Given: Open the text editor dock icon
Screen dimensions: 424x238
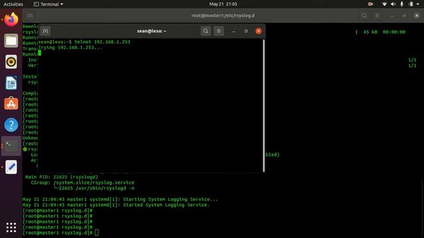Looking at the screenshot, I should 11,167.
